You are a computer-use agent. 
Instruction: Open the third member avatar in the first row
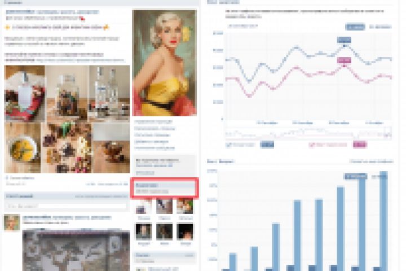coord(185,207)
